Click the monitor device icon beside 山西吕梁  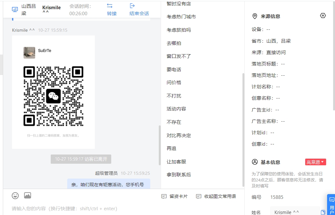15,9
